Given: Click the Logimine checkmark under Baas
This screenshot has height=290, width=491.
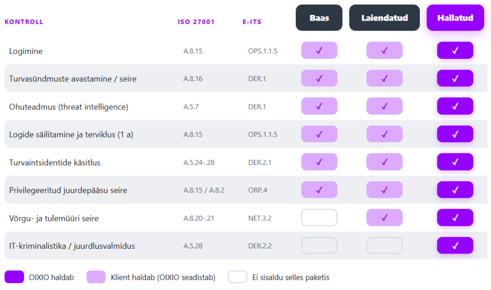Looking at the screenshot, I should tap(319, 50).
